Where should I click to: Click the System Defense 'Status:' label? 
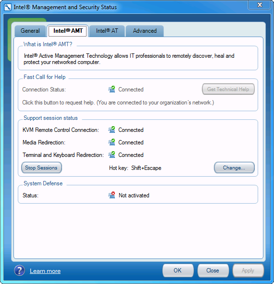pos(30,195)
